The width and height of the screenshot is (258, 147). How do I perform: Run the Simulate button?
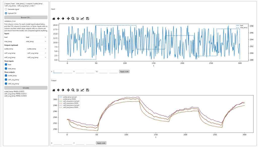(x=26, y=88)
